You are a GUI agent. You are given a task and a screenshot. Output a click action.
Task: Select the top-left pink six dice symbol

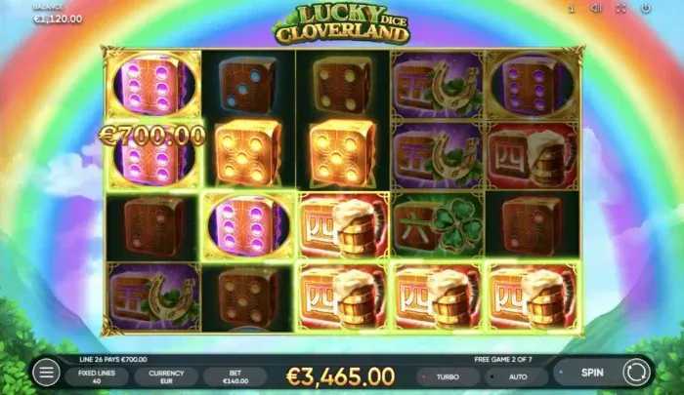pos(153,84)
